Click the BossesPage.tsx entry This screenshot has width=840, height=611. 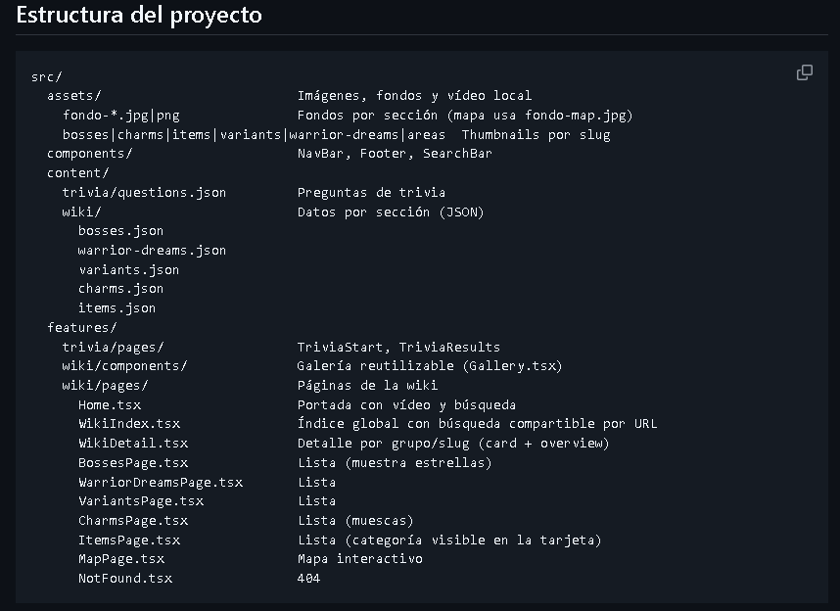tap(133, 463)
